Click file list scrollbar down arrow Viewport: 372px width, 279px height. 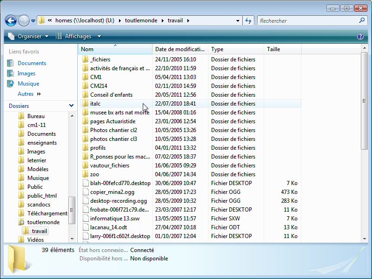(x=365, y=239)
